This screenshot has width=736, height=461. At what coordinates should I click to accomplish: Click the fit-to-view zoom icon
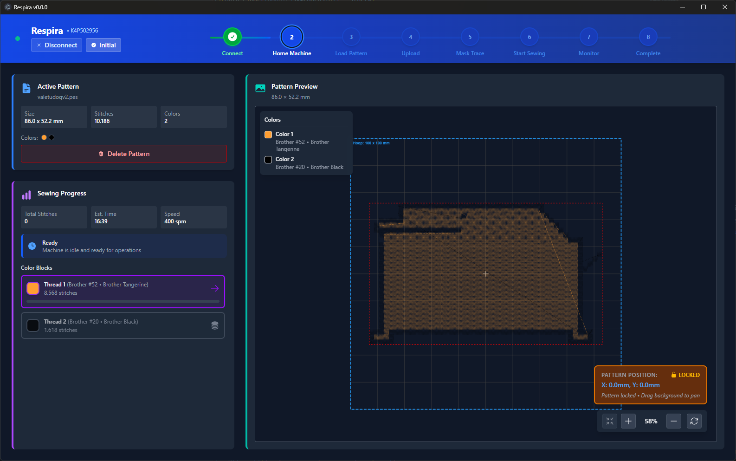pos(610,421)
